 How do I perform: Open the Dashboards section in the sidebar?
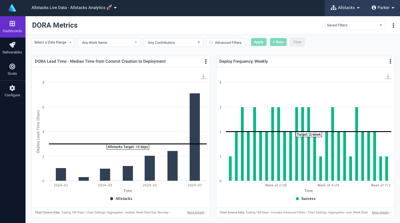[12, 27]
